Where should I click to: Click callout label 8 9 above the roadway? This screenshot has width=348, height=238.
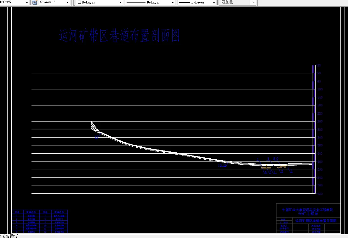pyautogui.click(x=276, y=159)
